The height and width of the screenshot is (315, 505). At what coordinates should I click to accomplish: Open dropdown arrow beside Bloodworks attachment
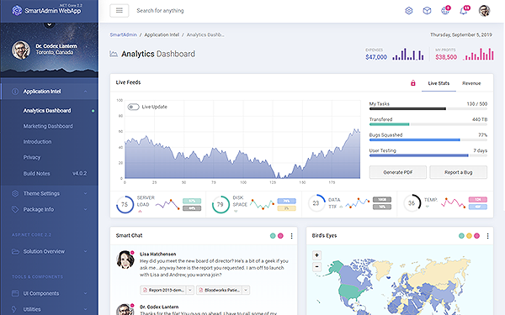(x=246, y=290)
